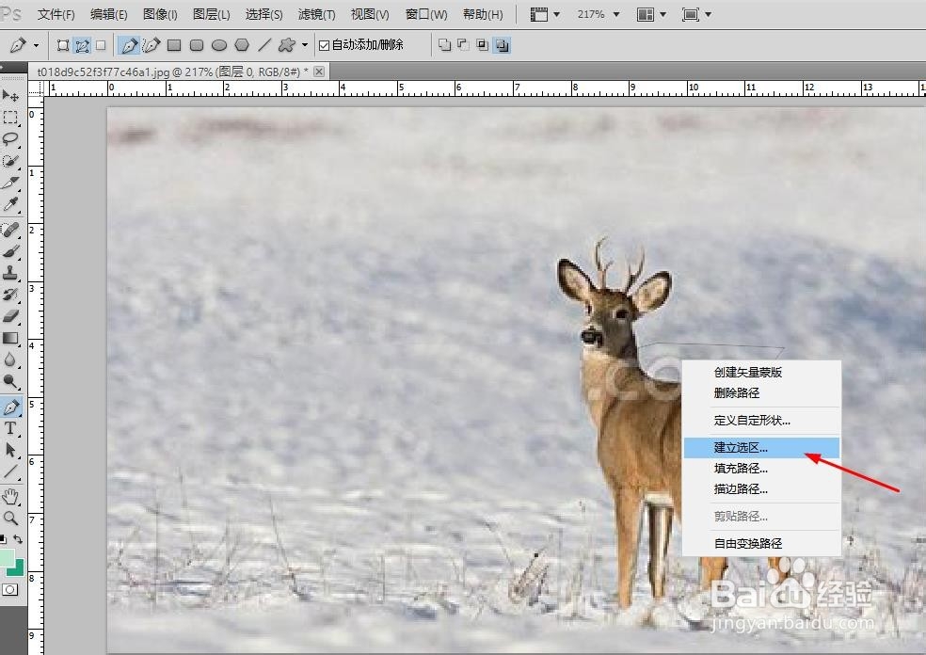Choose 建立选区... in context menu
Viewport: 926px width, 655px height.
tap(761, 448)
